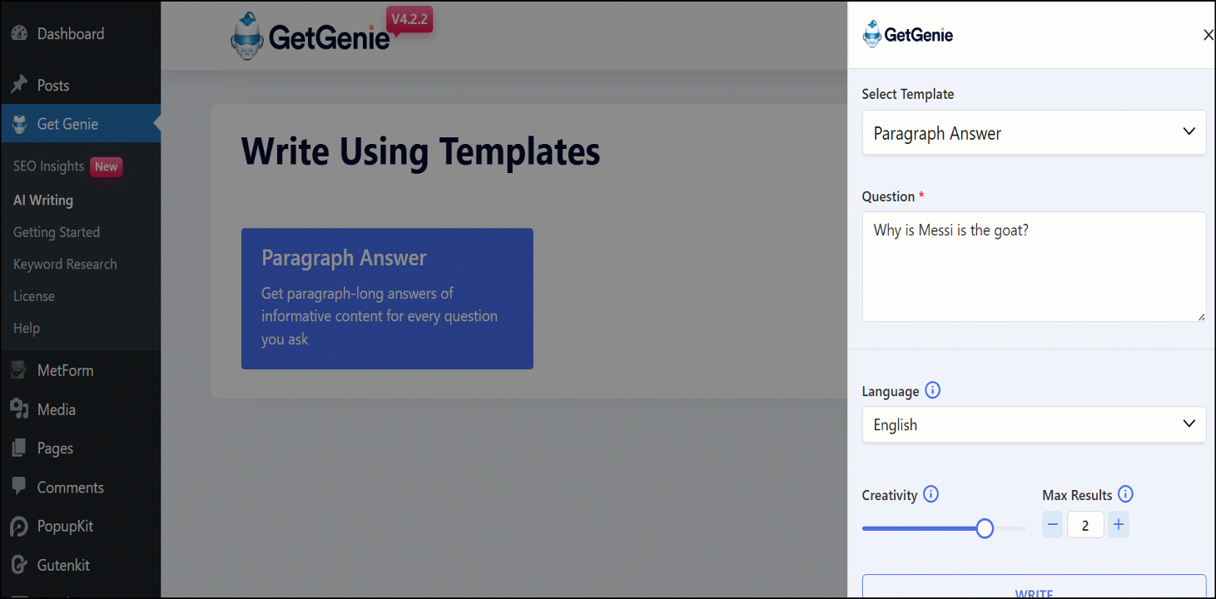Viewport: 1216px width, 599px height.
Task: Open SEO Insights submenu item
Action: click(x=49, y=166)
